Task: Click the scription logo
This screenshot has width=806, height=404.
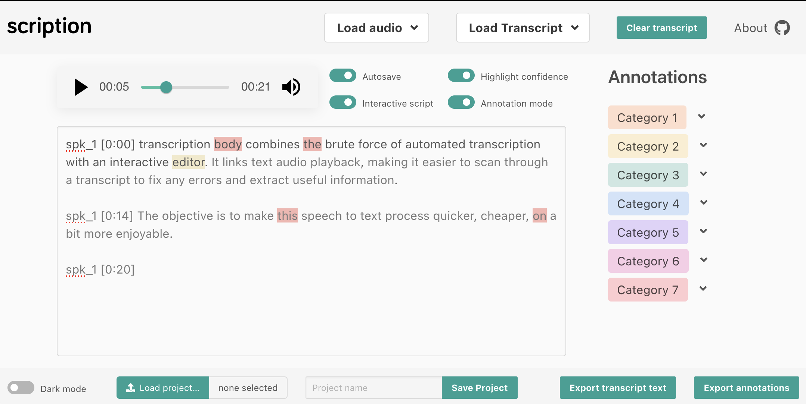Action: [49, 26]
